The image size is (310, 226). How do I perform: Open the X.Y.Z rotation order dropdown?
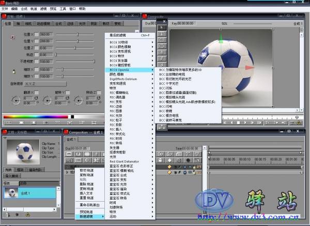point(45,84)
